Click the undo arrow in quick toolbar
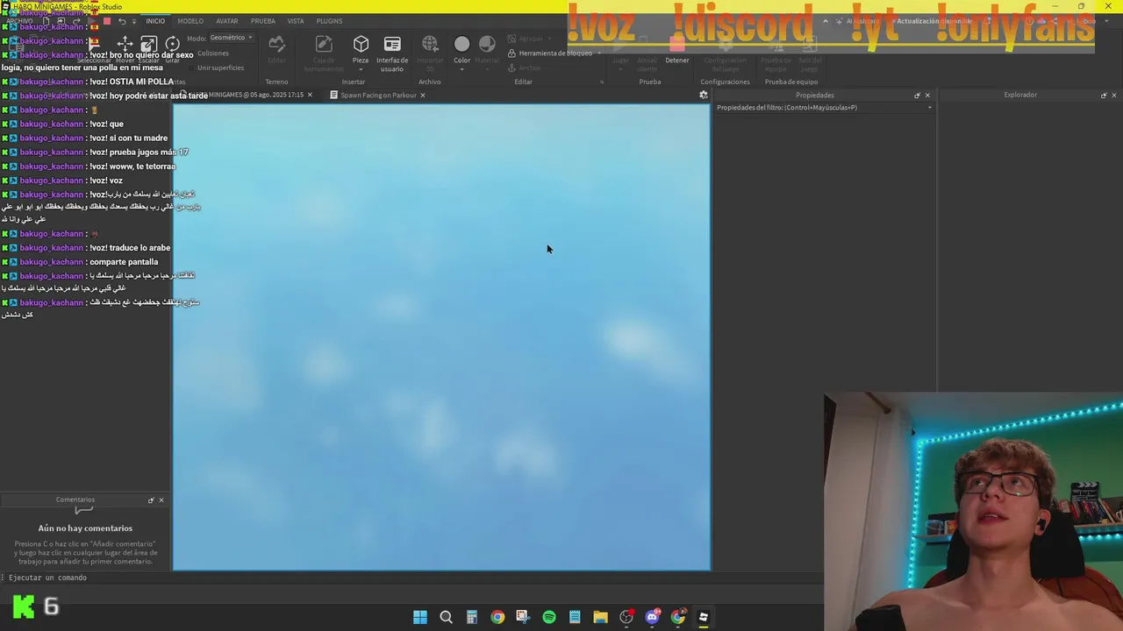This screenshot has height=631, width=1123. click(122, 21)
